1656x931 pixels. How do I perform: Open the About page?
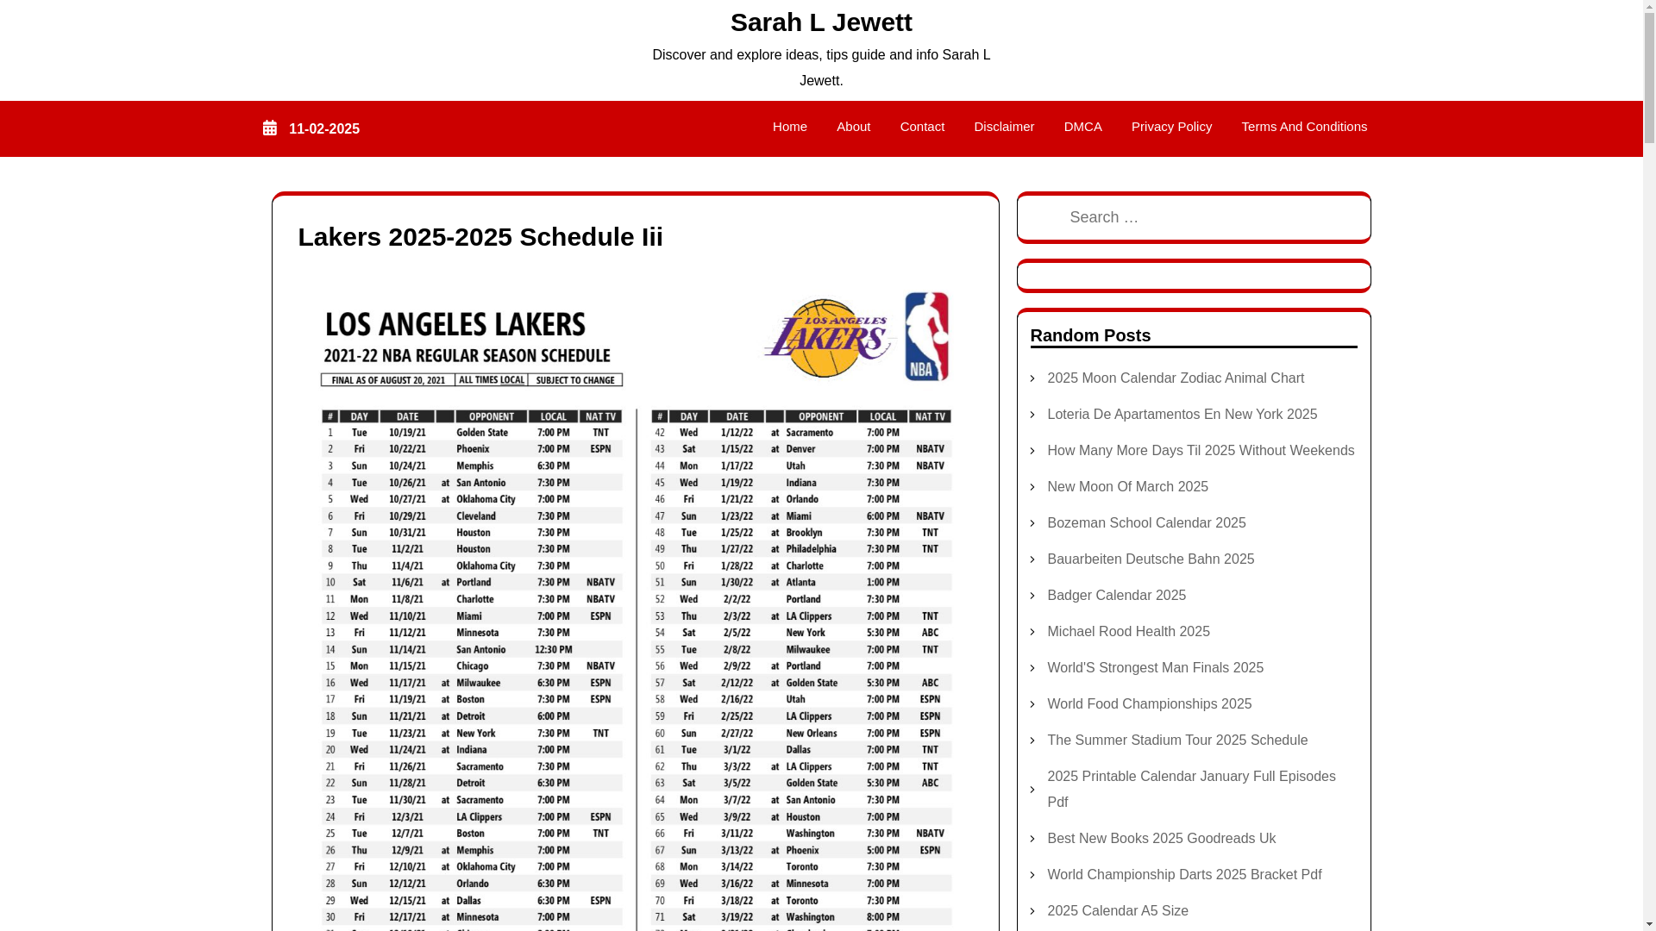pos(853,127)
